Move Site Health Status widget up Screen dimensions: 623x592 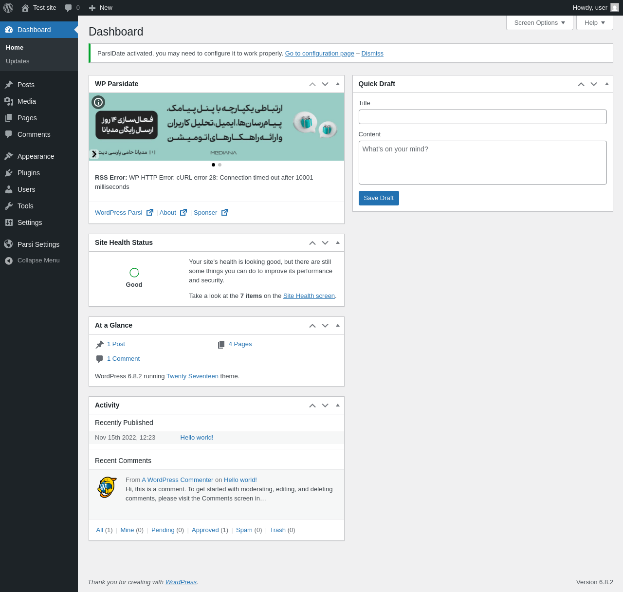pyautogui.click(x=312, y=243)
